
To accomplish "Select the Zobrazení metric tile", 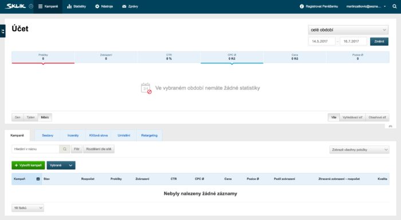I will point(106,57).
